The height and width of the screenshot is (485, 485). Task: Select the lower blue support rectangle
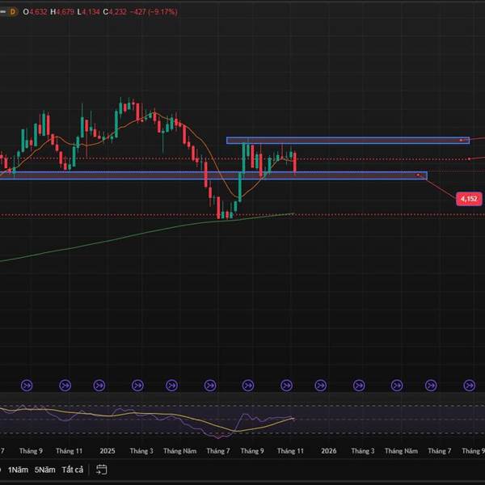click(x=213, y=175)
